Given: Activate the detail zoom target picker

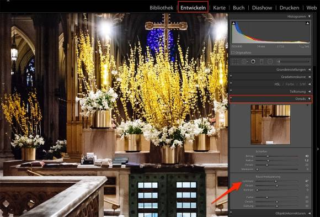Looking at the screenshot, I should tap(233, 105).
